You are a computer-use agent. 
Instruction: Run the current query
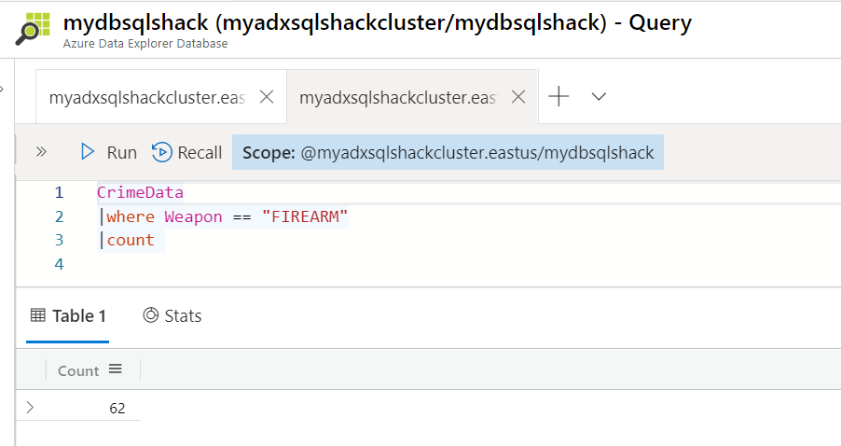109,152
